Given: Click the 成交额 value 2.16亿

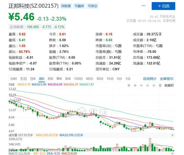Looking at the screenshot, I should point(152,40).
